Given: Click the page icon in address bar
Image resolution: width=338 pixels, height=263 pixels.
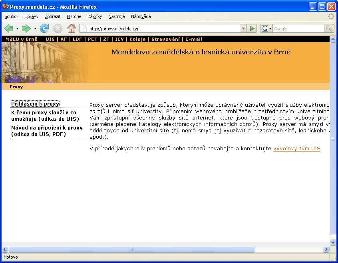Looking at the screenshot, I should click(84, 29).
